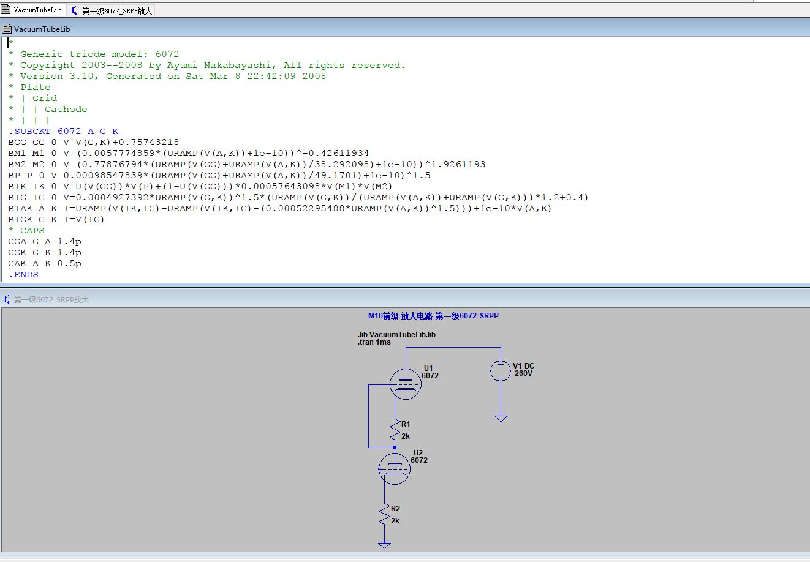Click the schematic icon in lower pane title
This screenshot has height=562, width=810.
7,299
